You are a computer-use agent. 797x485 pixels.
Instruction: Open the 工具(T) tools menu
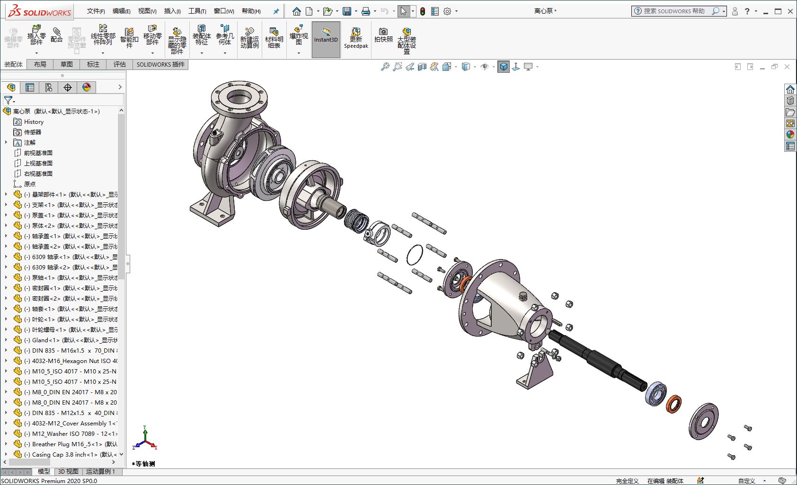197,11
